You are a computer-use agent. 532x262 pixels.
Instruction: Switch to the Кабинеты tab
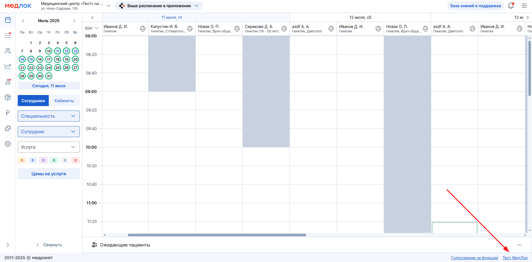point(64,101)
